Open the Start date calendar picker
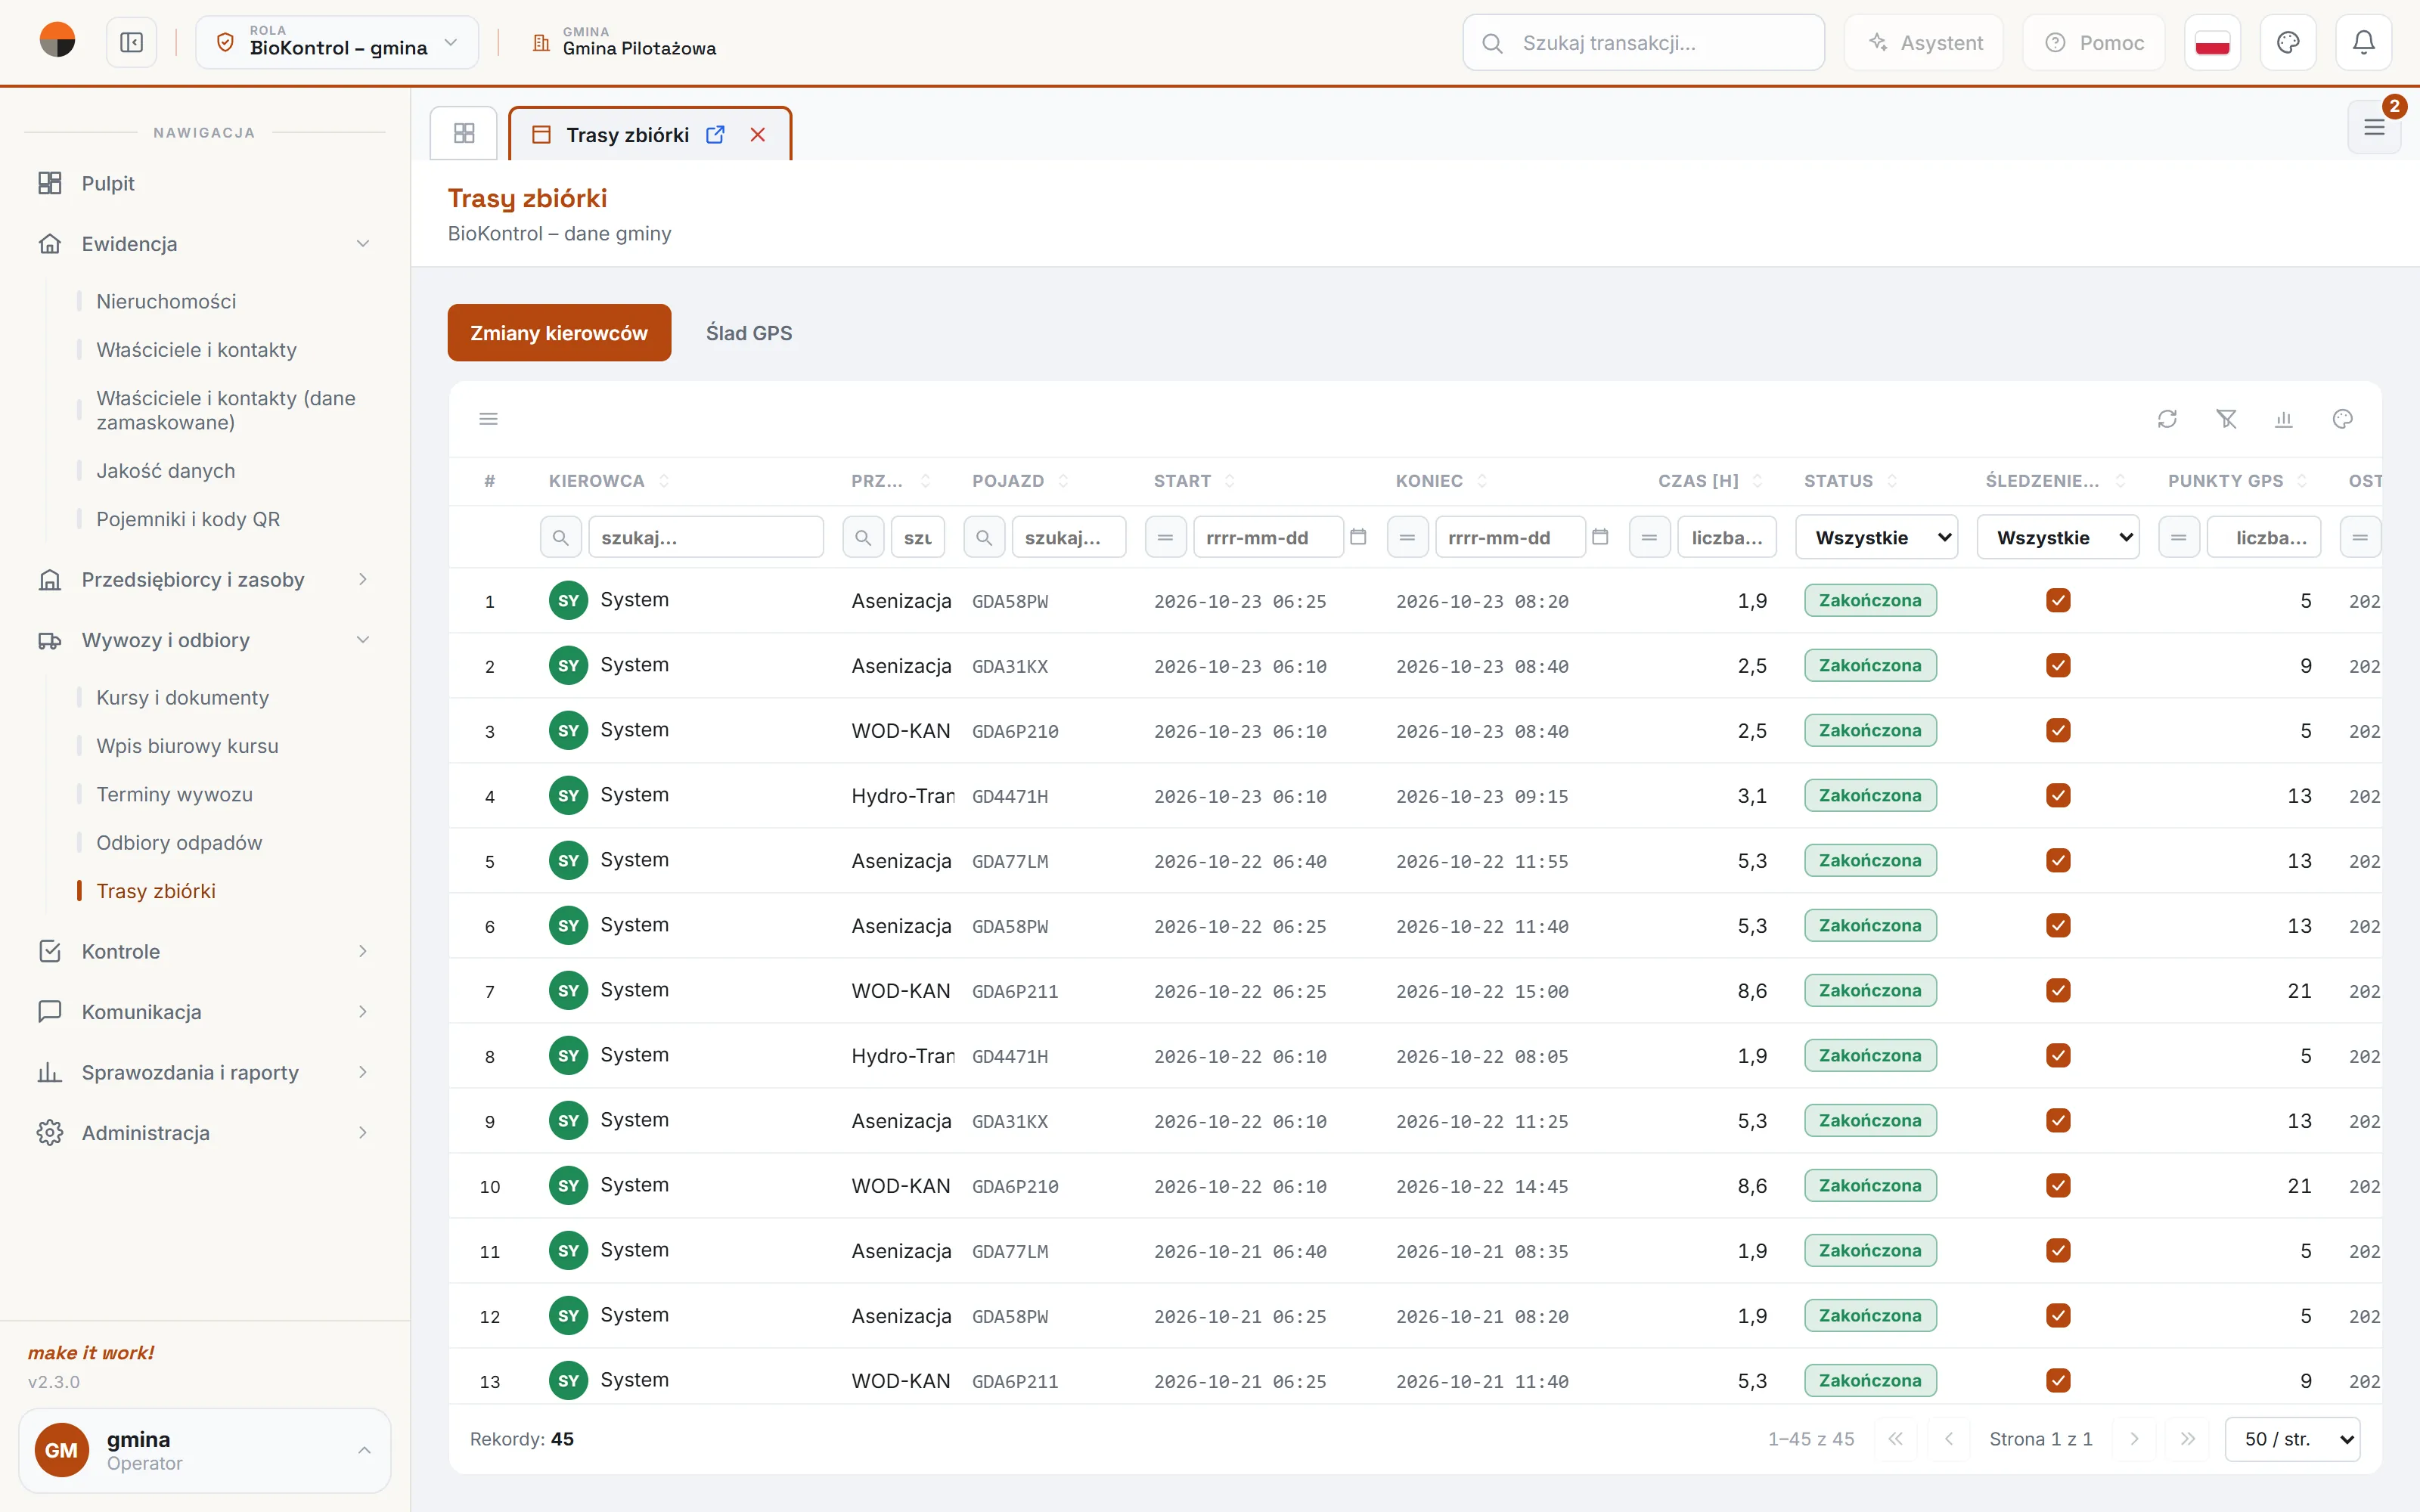 coord(1358,537)
